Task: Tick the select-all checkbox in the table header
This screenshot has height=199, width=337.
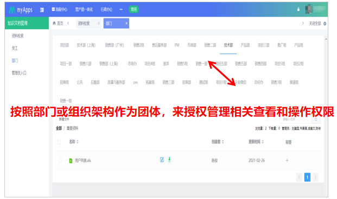Action: (60, 142)
